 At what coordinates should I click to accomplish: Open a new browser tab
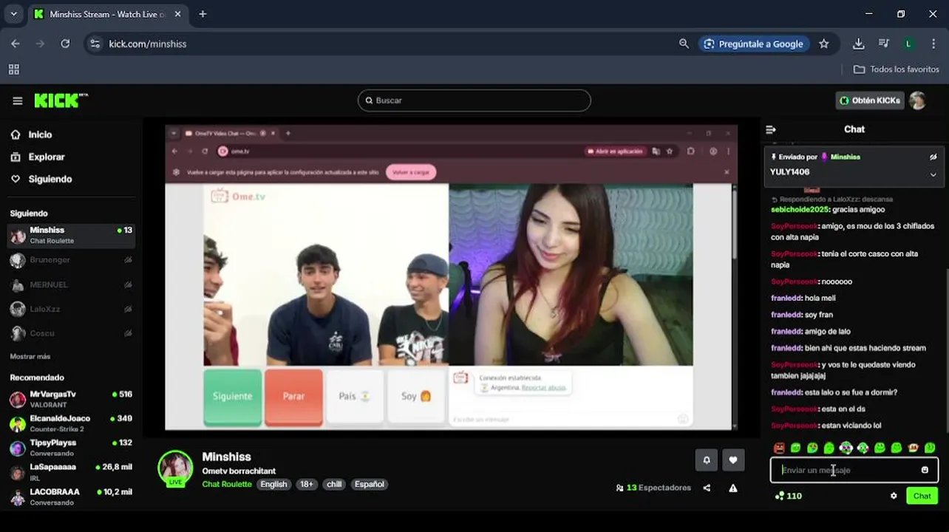click(203, 14)
